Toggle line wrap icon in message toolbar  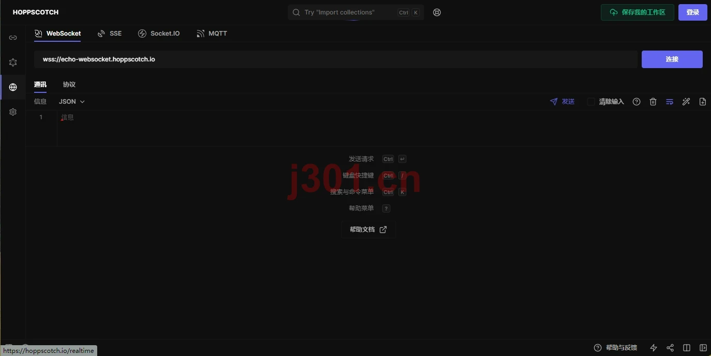click(670, 102)
